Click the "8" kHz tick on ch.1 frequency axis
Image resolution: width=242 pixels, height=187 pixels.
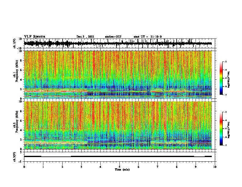point(21,61)
